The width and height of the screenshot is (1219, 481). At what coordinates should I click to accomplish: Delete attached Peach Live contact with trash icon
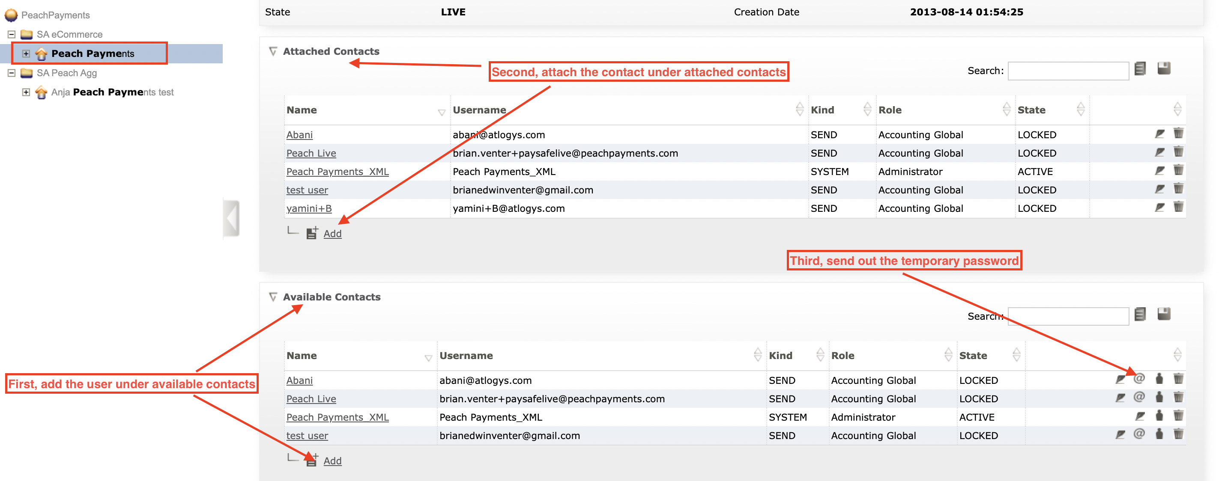(x=1178, y=152)
